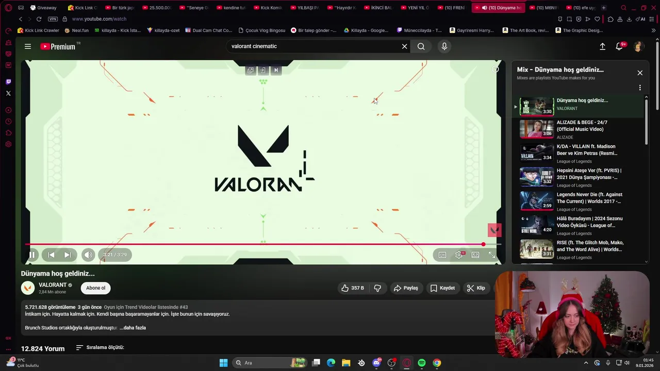Show hidden system tray icons
This screenshot has width=660, height=371.
586,363
